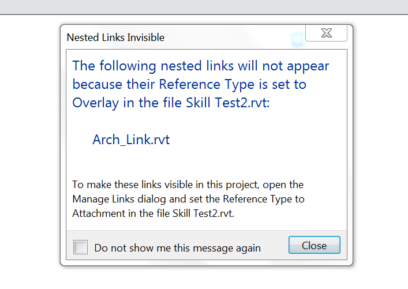Click the 'To make these links visible' paragraph
This screenshot has width=408, height=289.
(x=188, y=185)
